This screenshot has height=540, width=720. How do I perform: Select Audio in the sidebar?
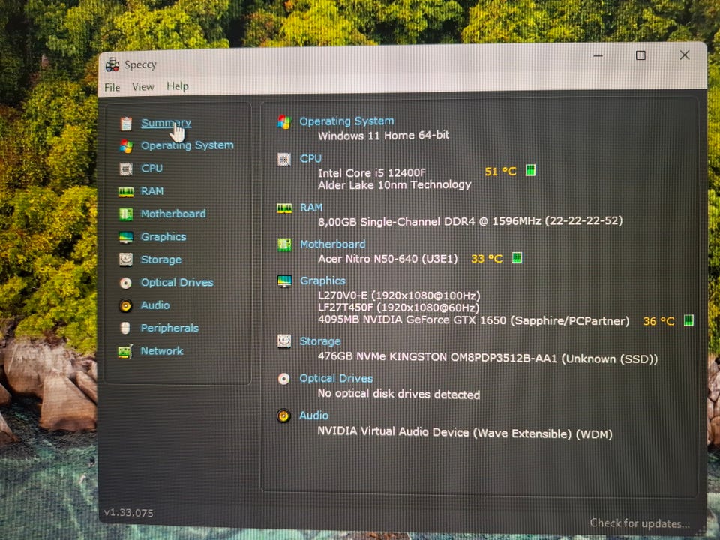click(155, 305)
